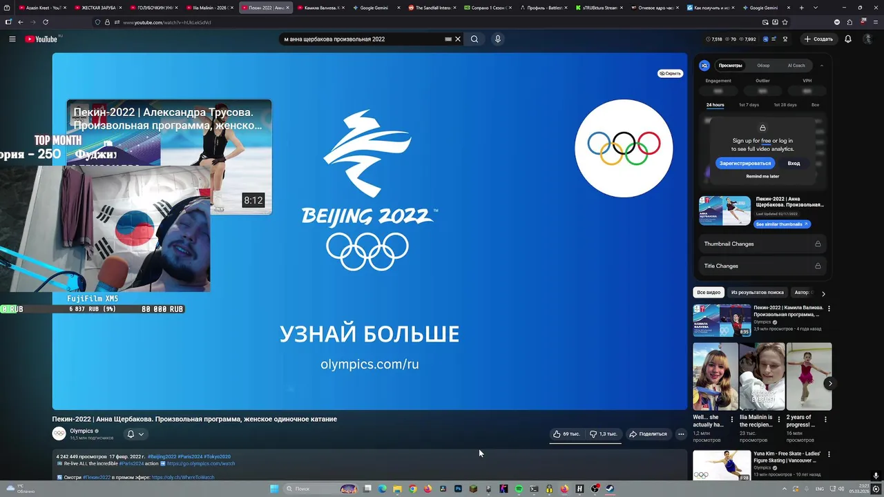
Task: Open Steam from the taskbar
Action: click(x=610, y=489)
